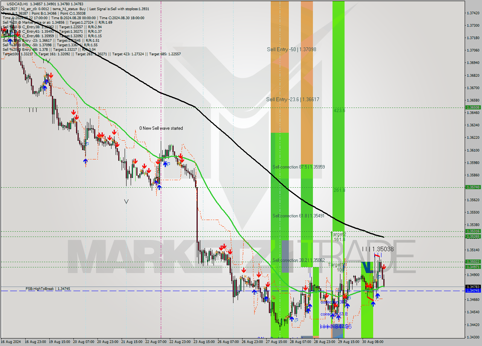Click the 1.37060 price axis value

(x=473, y=50)
